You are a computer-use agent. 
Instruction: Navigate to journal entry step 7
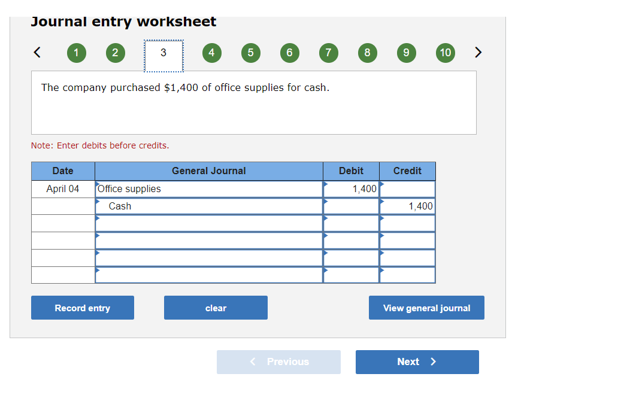click(x=328, y=53)
